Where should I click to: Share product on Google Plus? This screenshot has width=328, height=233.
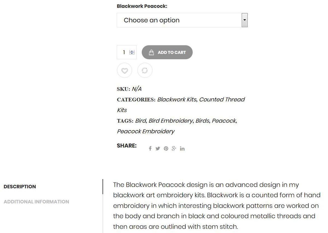click(x=174, y=149)
